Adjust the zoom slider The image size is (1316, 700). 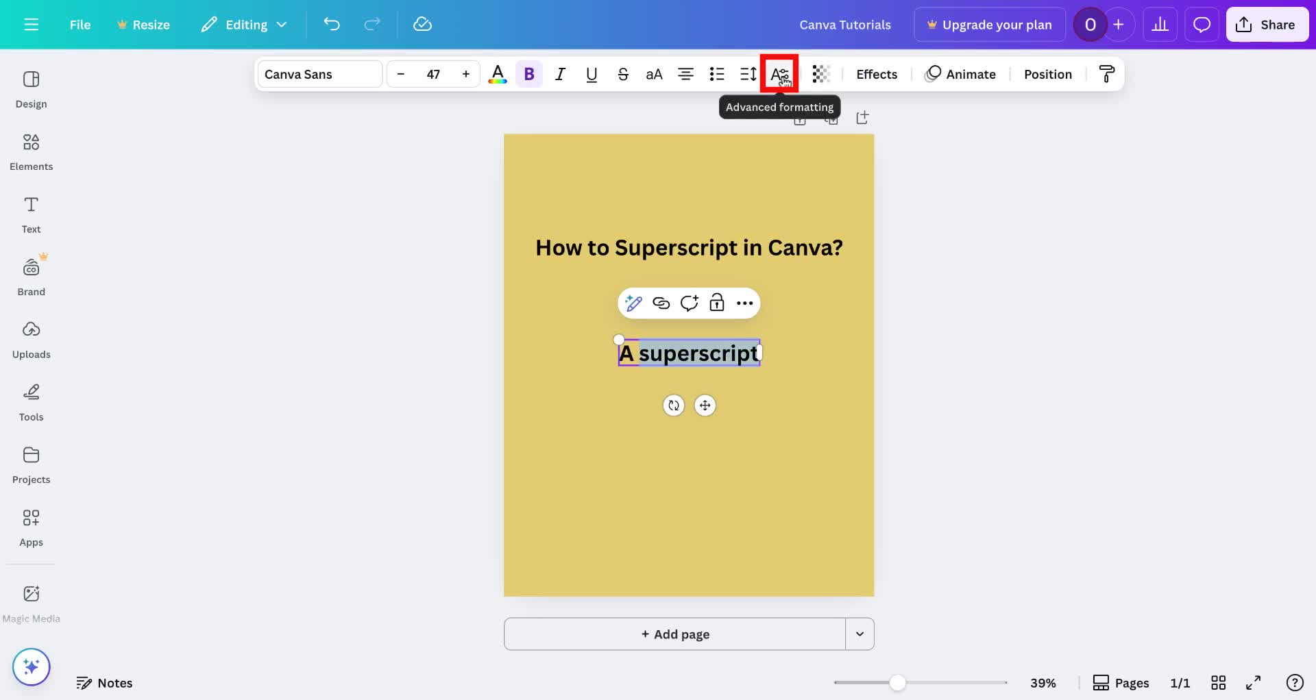[899, 683]
